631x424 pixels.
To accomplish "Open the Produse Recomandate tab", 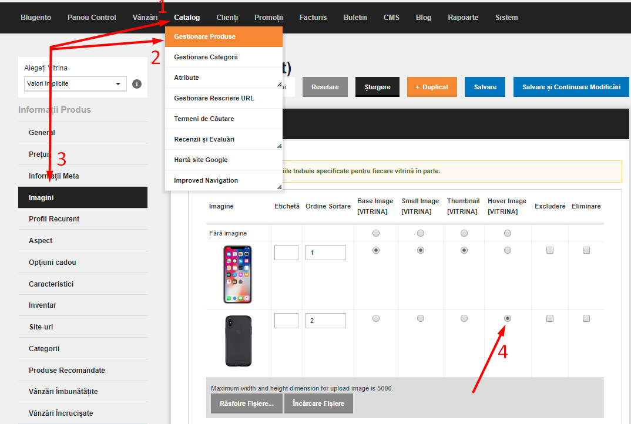I will pyautogui.click(x=83, y=371).
